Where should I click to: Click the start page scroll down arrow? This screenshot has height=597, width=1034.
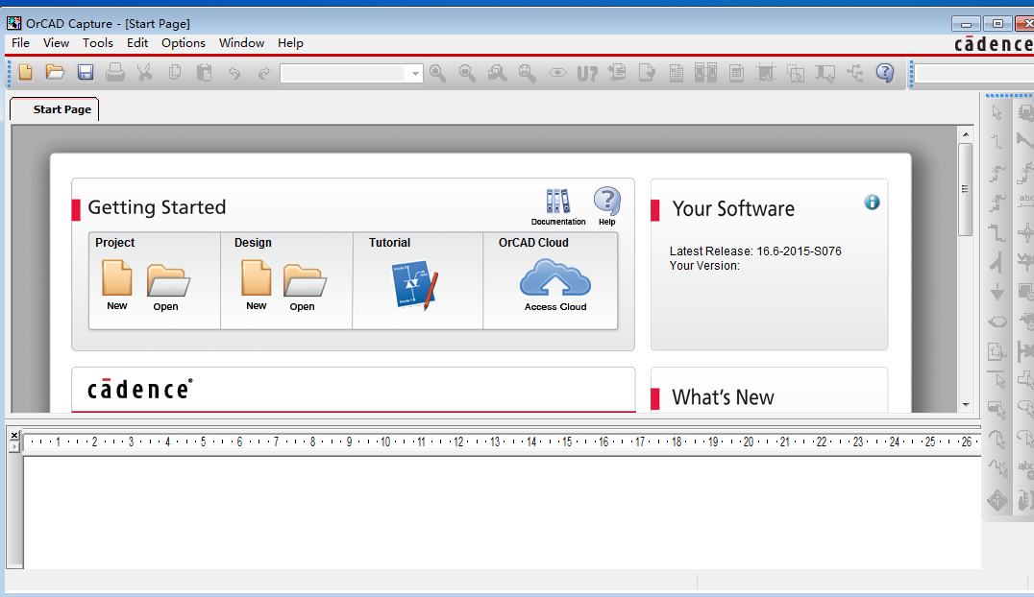[966, 405]
